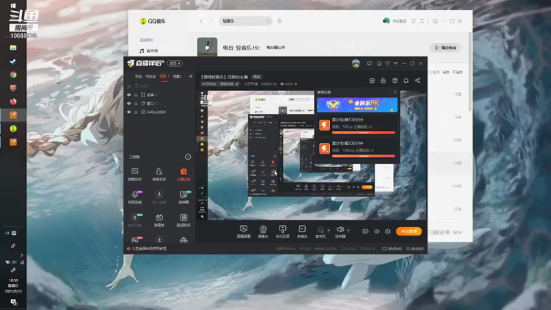Image resolution: width=551 pixels, height=310 pixels.
Task: Close the streamer tasks popup
Action: tap(395, 92)
